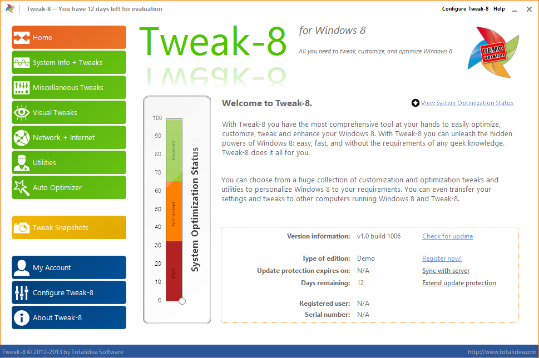Select the Miscellaneous Tweaks equalizer icon
Image resolution: width=539 pixels, height=358 pixels.
click(x=22, y=88)
